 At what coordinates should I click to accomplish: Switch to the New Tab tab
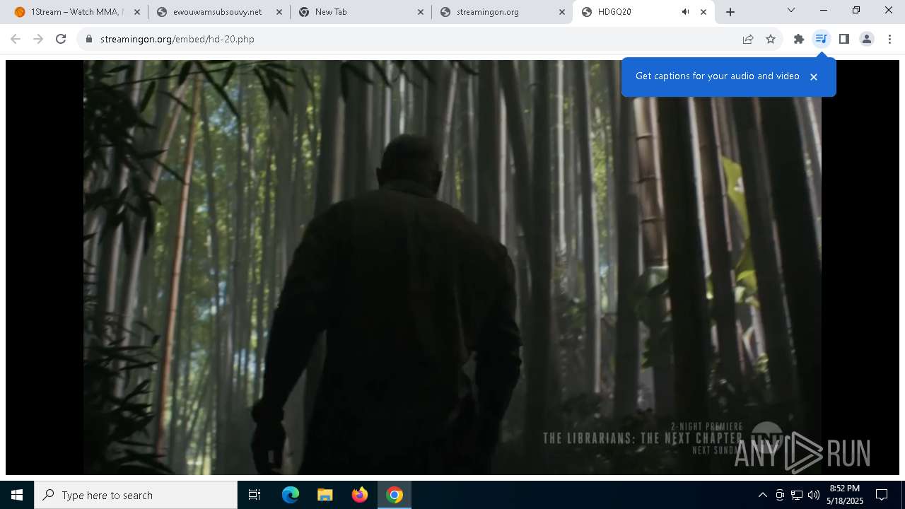click(x=361, y=12)
